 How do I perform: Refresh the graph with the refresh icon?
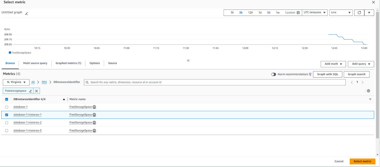coord(359,12)
